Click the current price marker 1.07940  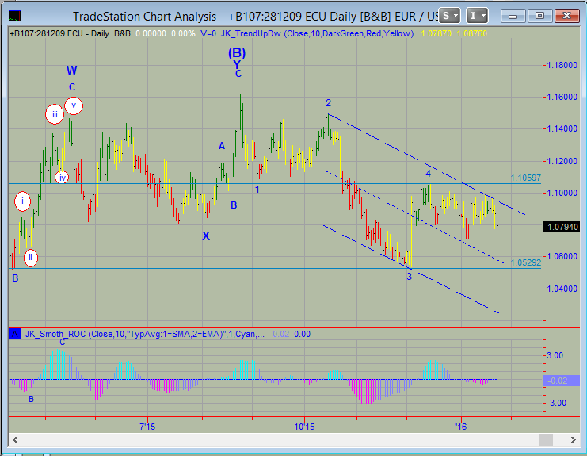pyautogui.click(x=562, y=227)
